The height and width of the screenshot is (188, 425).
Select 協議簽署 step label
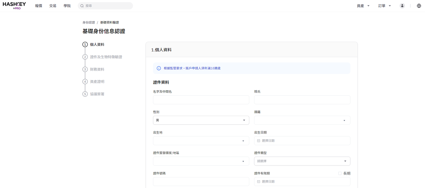click(x=97, y=94)
